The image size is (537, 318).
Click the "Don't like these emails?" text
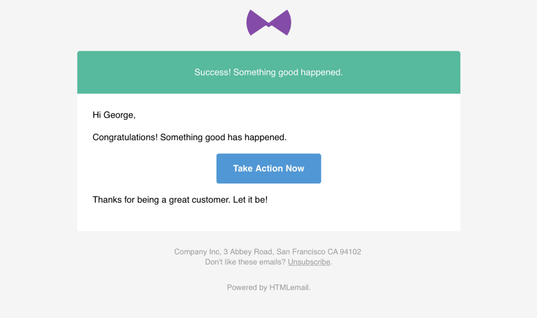pyautogui.click(x=245, y=262)
